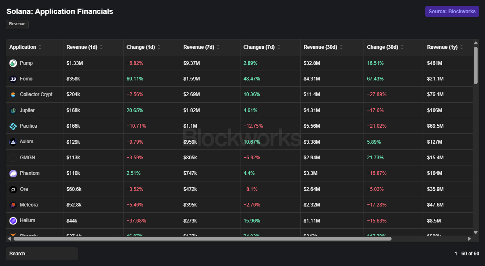The image size is (485, 266).
Task: Click the Search input field
Action: [x=42, y=254]
